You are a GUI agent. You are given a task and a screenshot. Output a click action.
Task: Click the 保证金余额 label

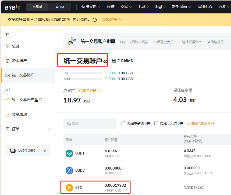[x=183, y=90]
